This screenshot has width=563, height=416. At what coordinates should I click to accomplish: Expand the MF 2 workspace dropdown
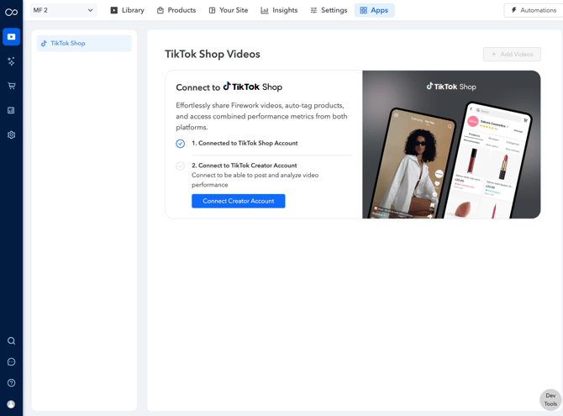[63, 10]
